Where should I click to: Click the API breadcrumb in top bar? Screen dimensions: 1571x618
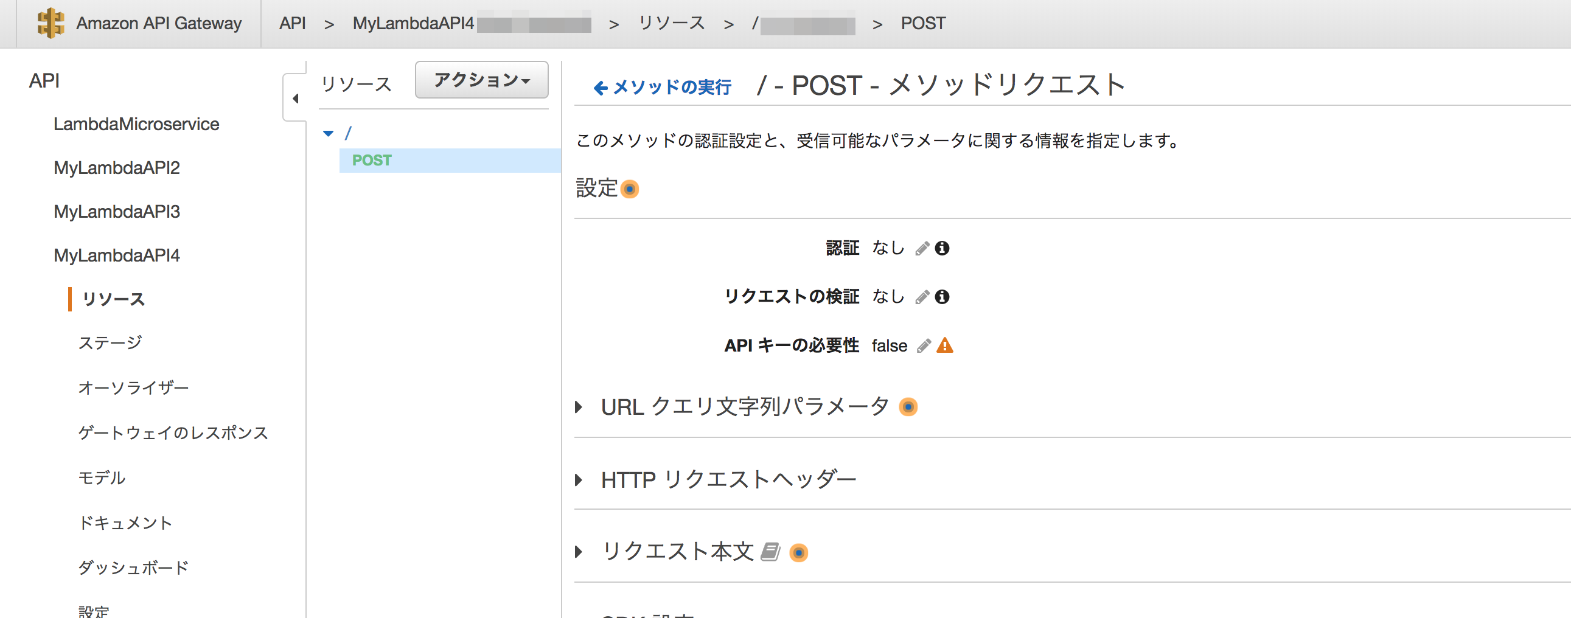[292, 23]
